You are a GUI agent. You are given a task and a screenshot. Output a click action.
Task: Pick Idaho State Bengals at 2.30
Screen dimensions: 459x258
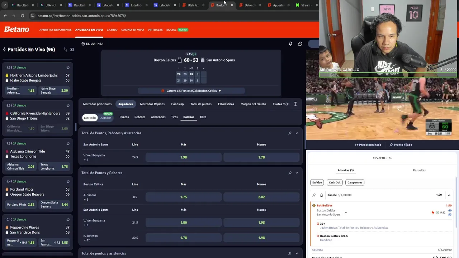tap(54, 91)
